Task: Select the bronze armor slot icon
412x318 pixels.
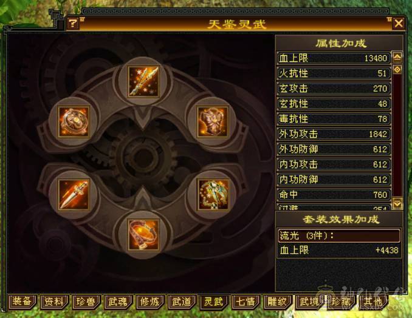Action: coord(213,121)
